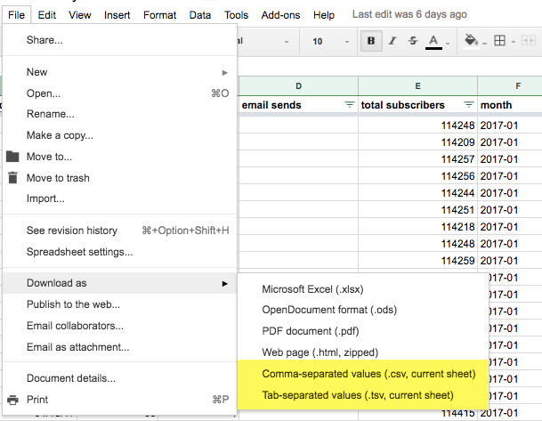Expand fill color dropdown arrow

pyautogui.click(x=484, y=44)
